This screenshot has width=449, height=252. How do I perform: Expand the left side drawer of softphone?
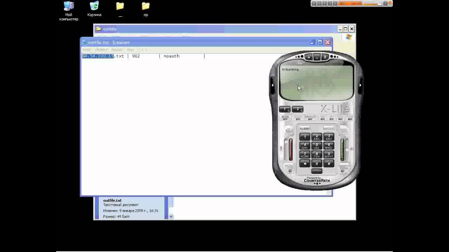(x=273, y=85)
